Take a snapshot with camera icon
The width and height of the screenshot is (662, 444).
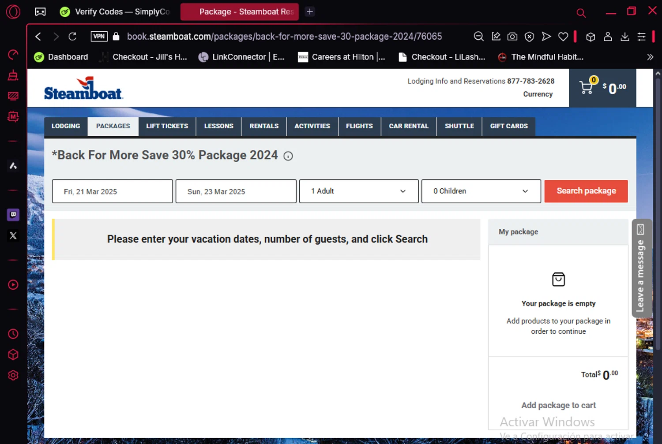tap(512, 37)
